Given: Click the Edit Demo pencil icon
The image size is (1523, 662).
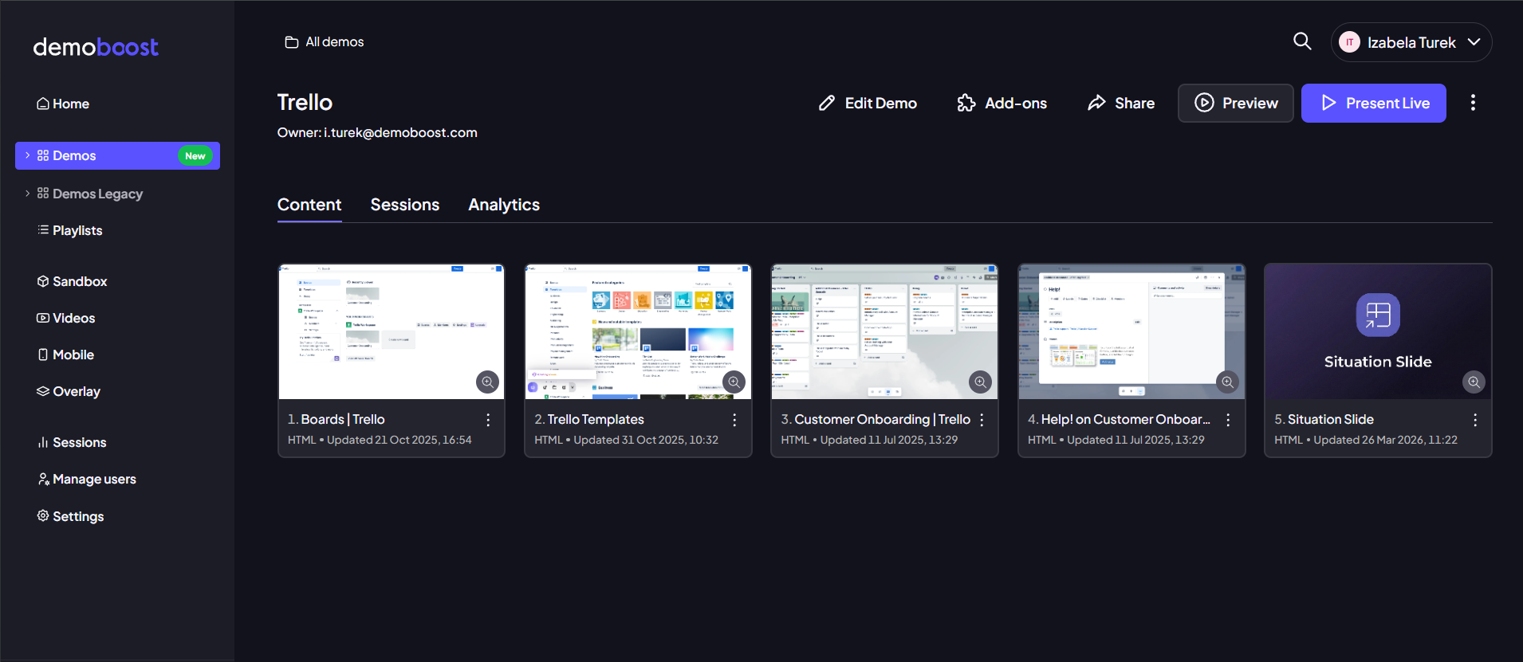Looking at the screenshot, I should [827, 103].
